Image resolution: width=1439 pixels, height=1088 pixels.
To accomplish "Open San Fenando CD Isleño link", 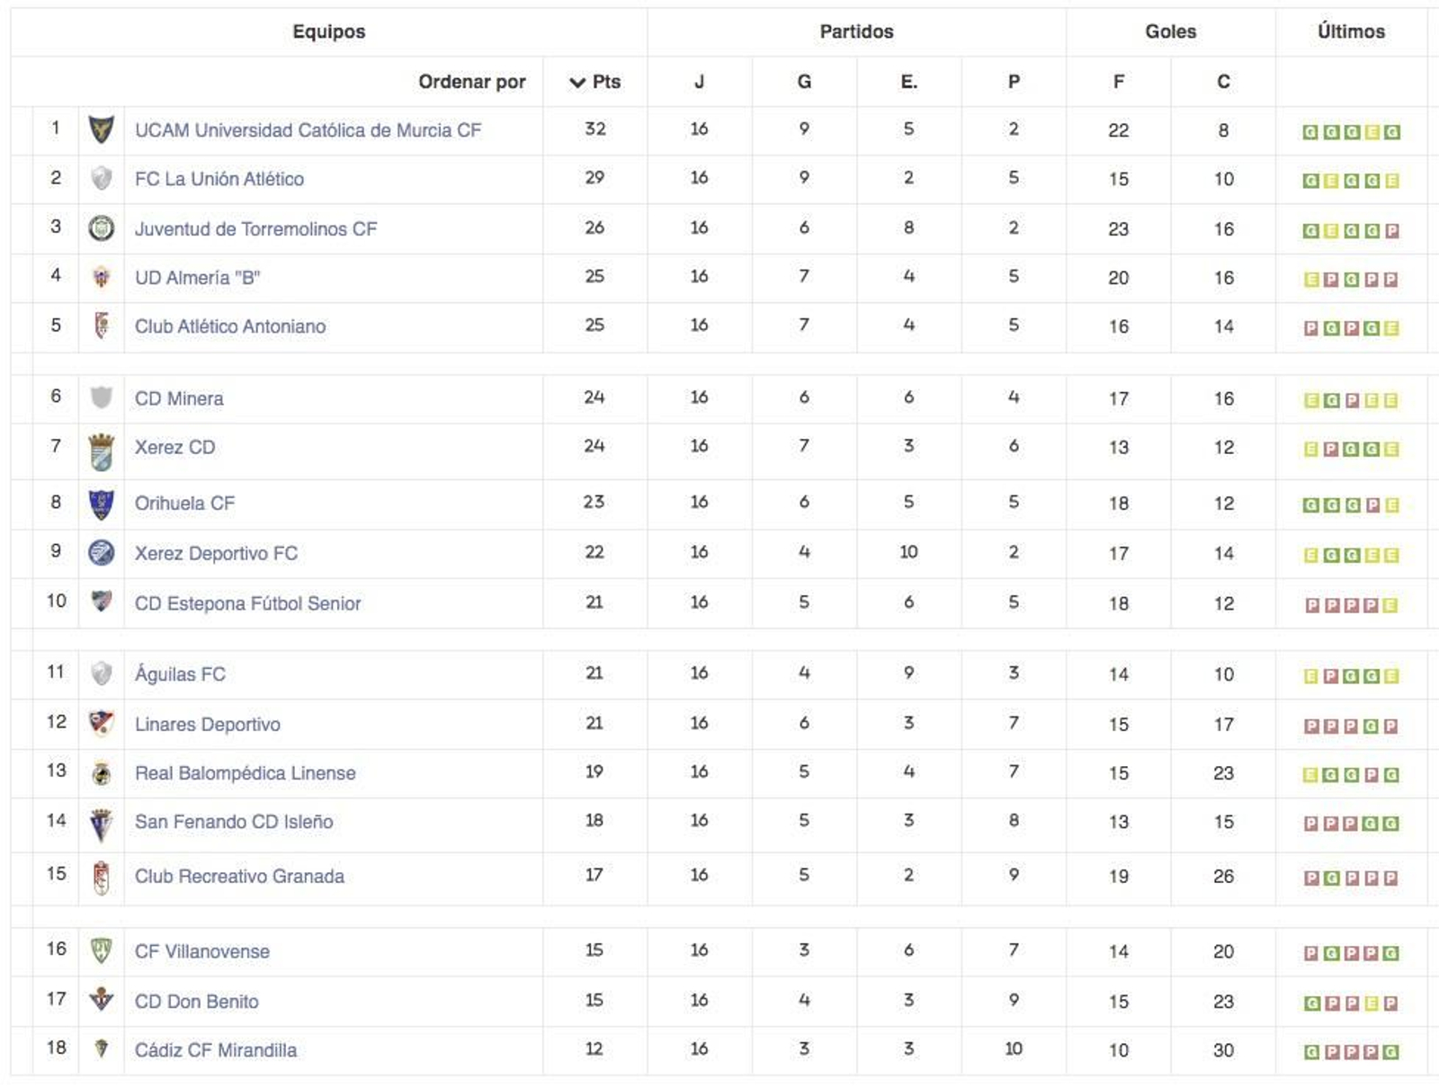I will [233, 821].
